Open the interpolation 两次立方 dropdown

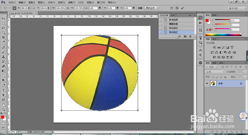[151, 8]
